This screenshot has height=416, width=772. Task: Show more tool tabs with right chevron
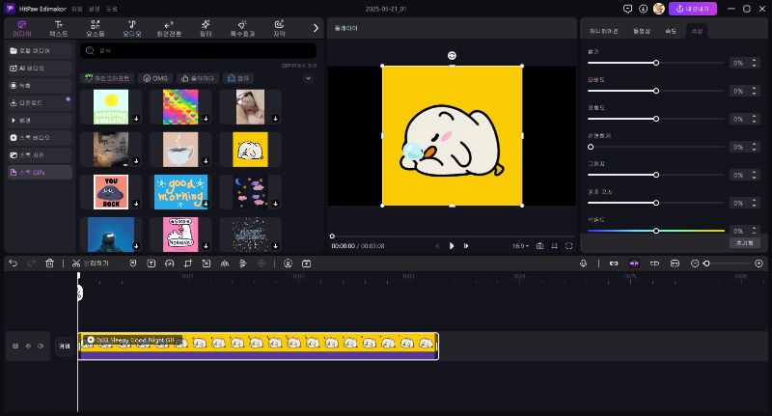point(316,28)
